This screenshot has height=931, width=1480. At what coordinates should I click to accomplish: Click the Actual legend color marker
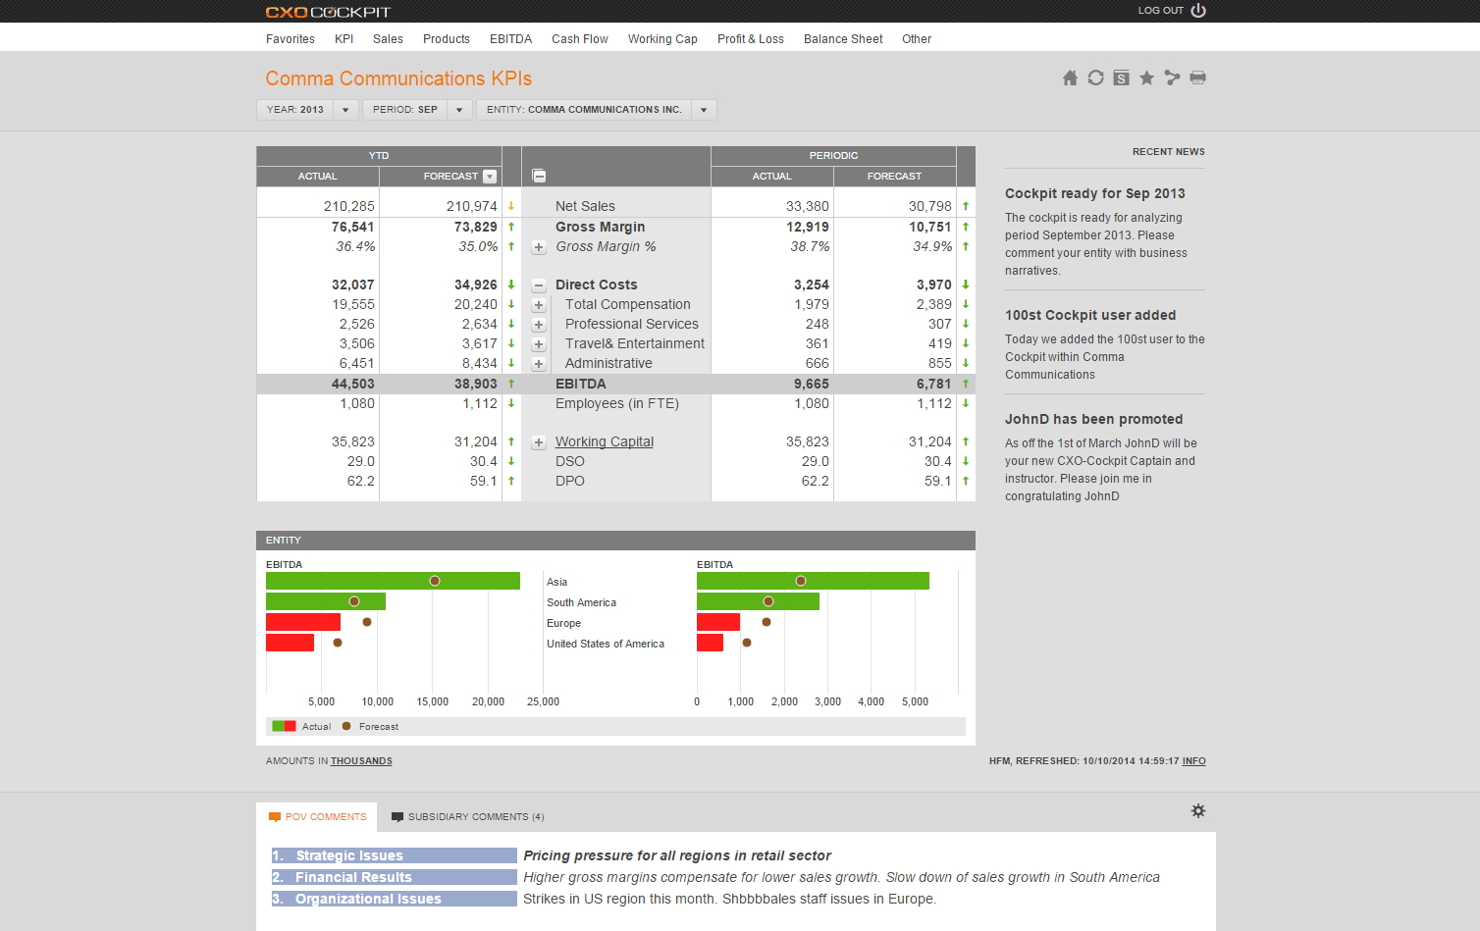[x=284, y=726]
